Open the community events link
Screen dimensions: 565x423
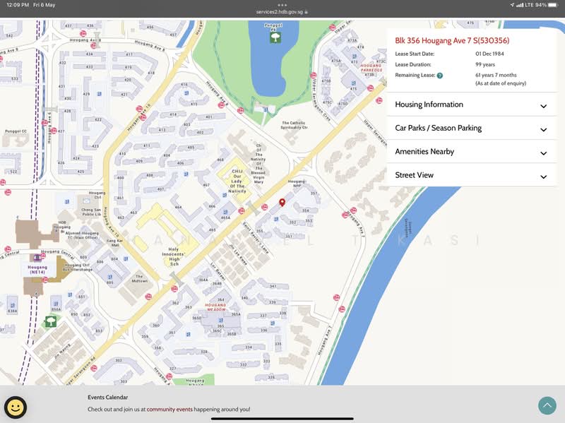[169, 410]
